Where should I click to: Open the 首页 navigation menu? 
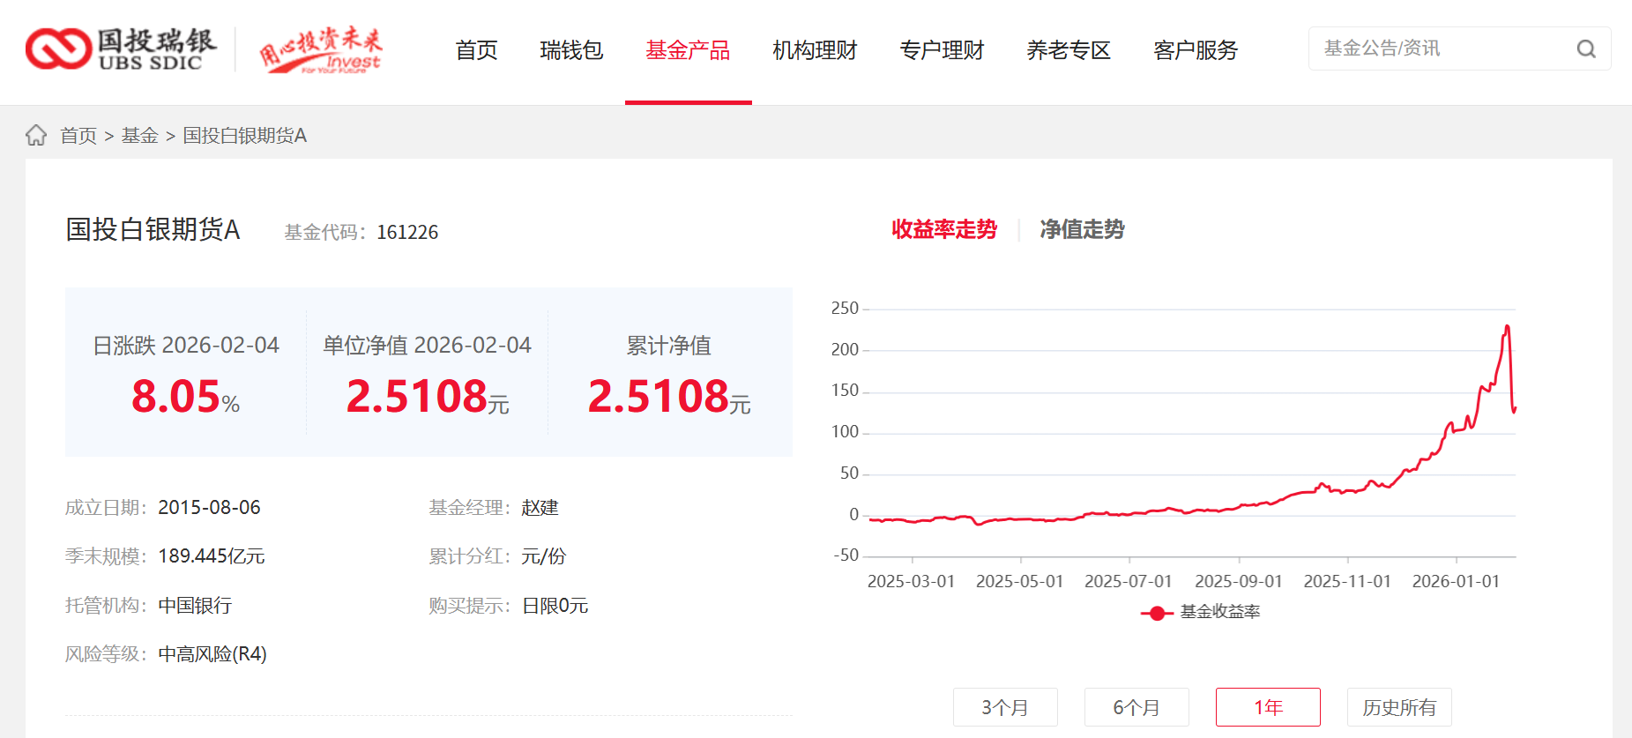tap(476, 50)
